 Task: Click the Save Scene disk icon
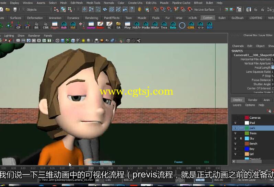click(15, 9)
